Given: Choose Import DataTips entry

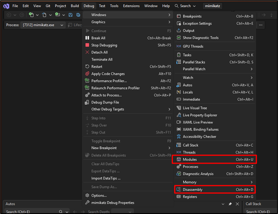Looking at the screenshot, I should (128, 178).
